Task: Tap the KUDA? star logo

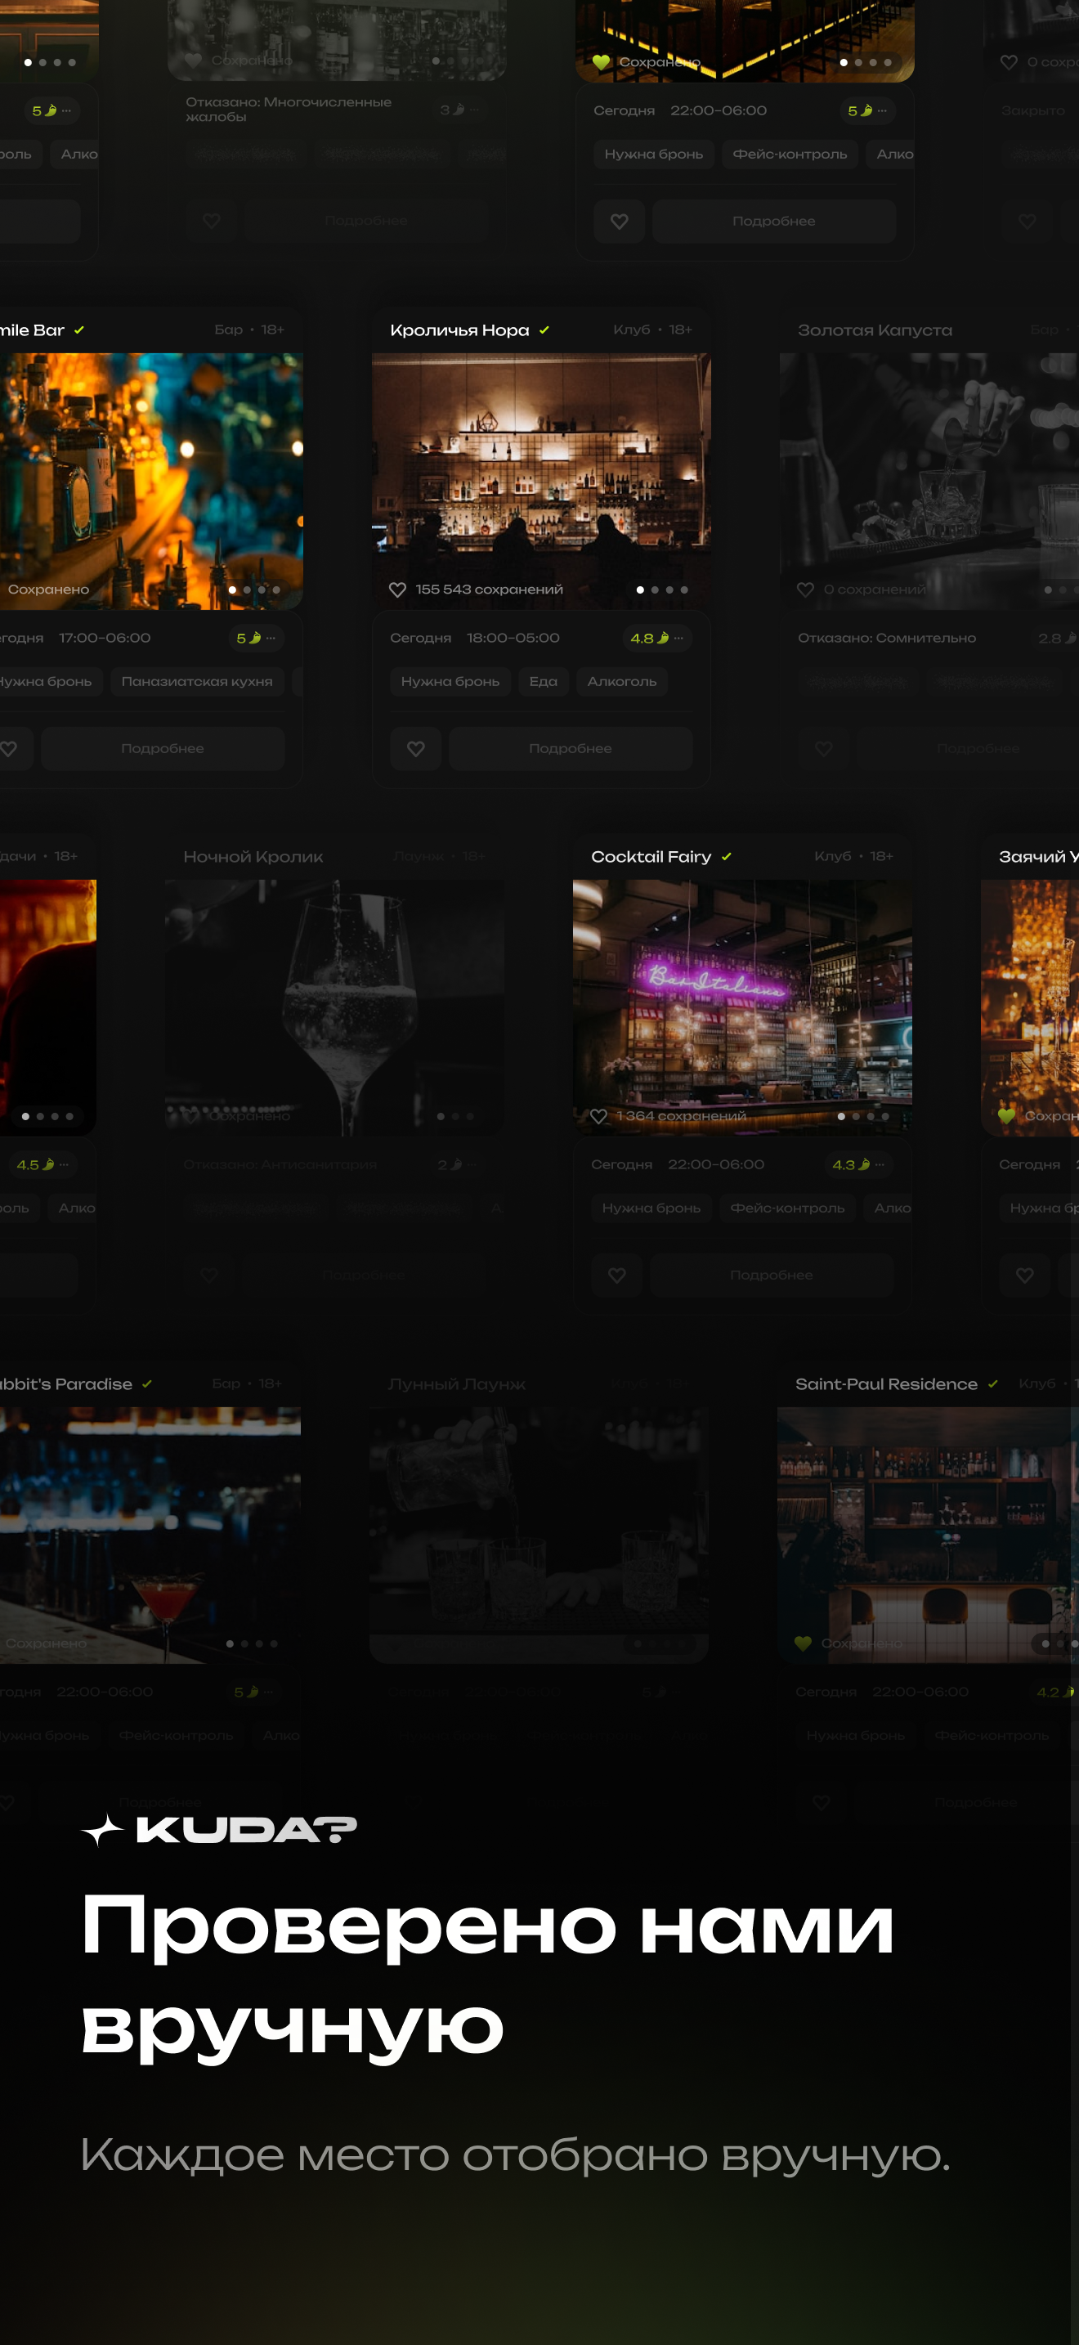Action: (x=102, y=1830)
